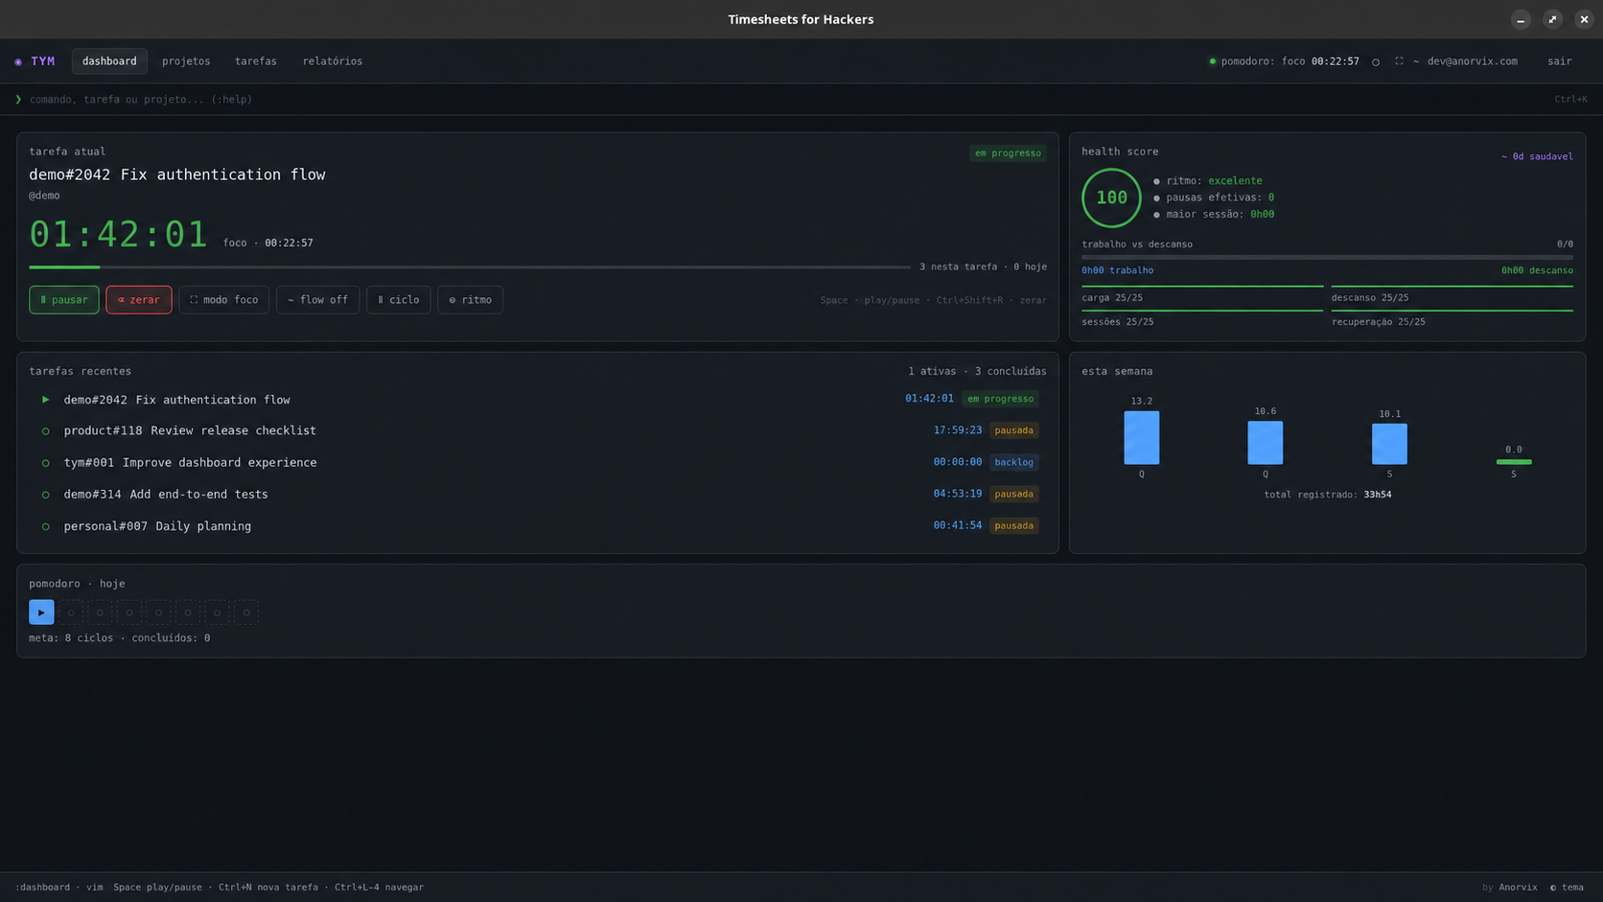Click the 100 health score circle
The width and height of the screenshot is (1603, 902).
(x=1111, y=197)
